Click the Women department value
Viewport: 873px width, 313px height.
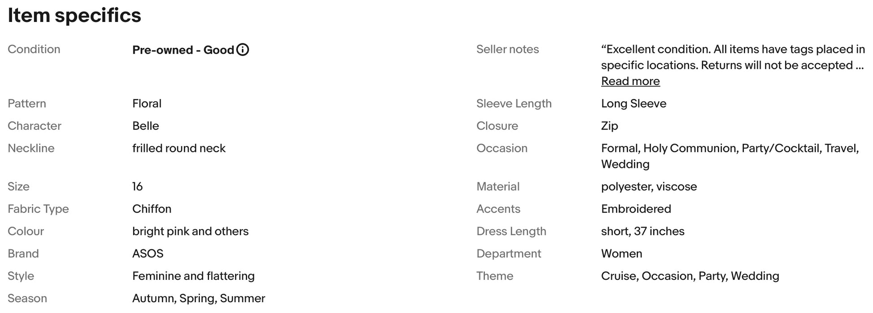[621, 253]
